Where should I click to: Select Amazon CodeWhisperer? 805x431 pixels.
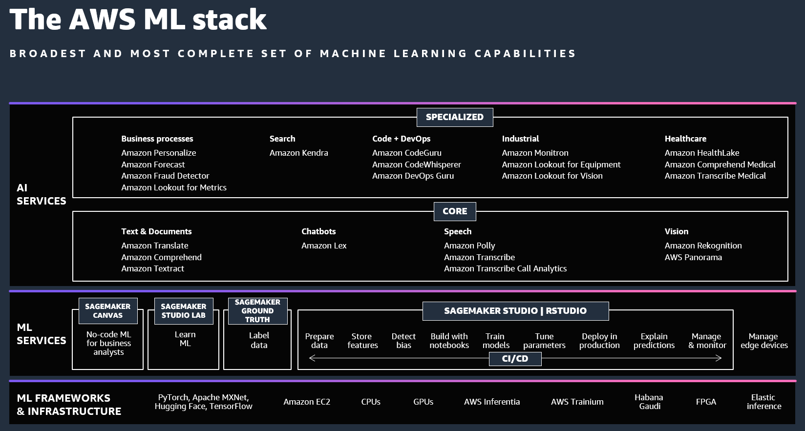[x=417, y=164]
